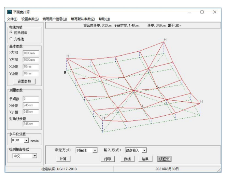This screenshot has height=191, width=228.
Task: Open the 帮助(H) menu
Action: click(x=104, y=19)
